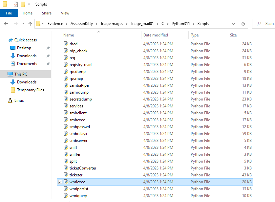
Task: Open Desktop in Quick access
Action: 24,48
